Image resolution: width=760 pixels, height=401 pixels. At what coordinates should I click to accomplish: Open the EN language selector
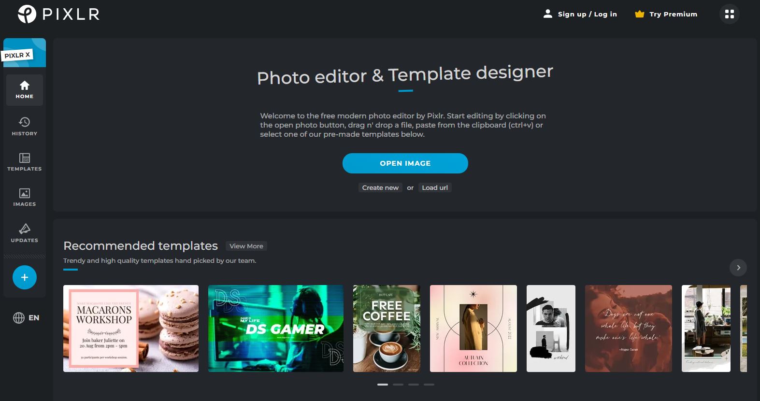tap(26, 317)
